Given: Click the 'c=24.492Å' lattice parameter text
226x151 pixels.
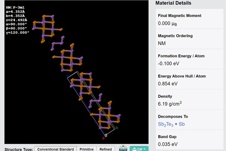Looking at the screenshot, I should 16,20.
